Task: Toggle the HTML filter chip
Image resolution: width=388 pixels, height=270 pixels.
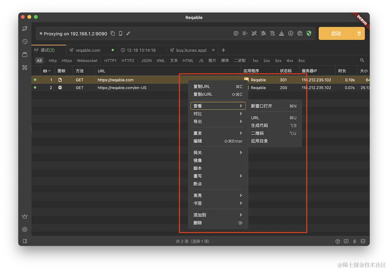Action: pos(188,60)
